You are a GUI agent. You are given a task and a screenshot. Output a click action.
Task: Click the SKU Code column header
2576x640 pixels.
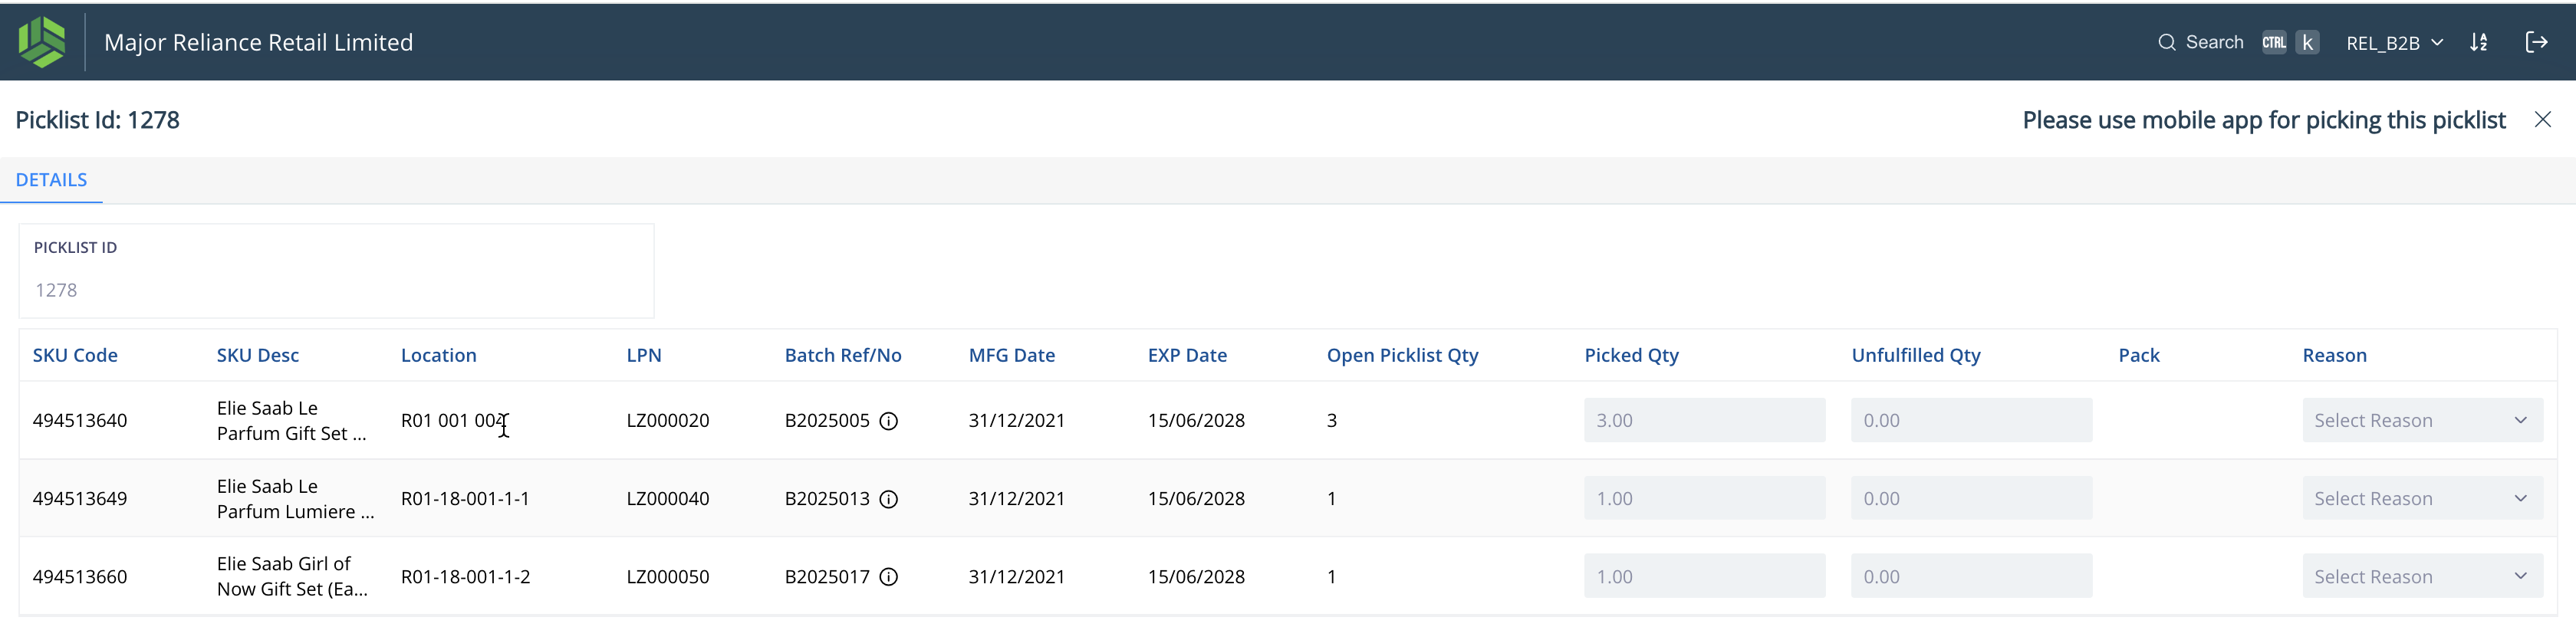point(75,356)
